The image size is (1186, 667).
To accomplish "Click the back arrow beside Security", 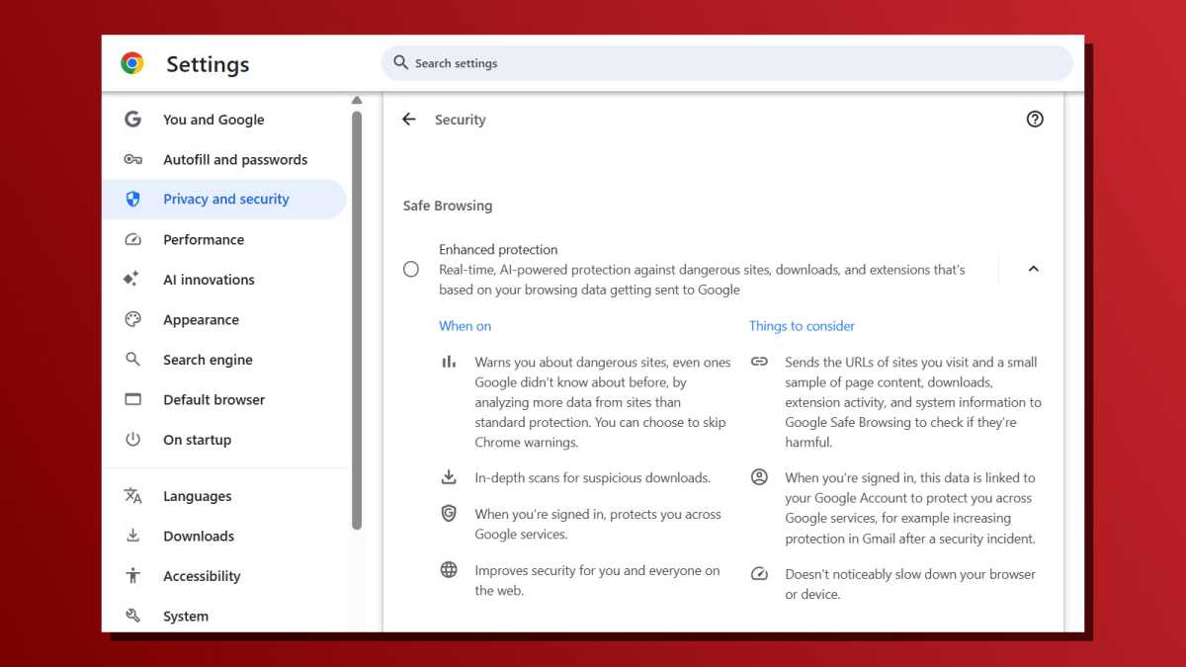I will point(408,119).
